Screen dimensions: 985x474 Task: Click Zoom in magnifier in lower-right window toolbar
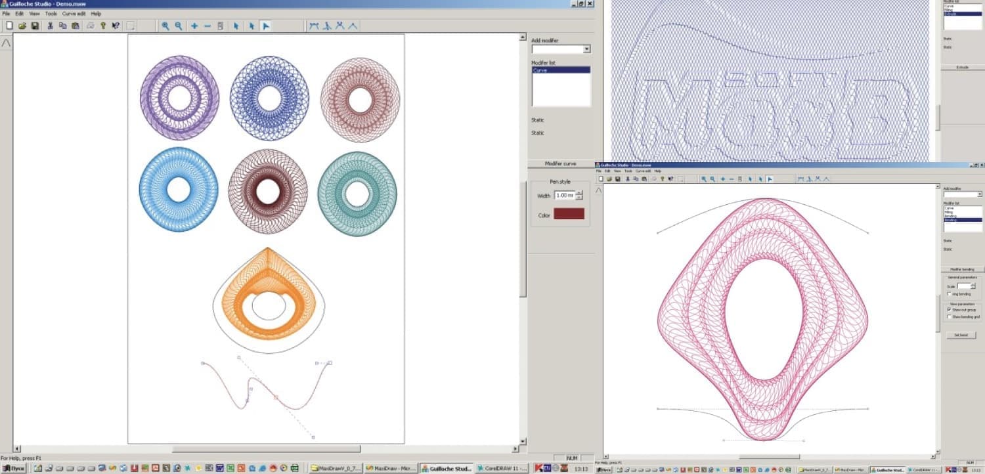click(x=703, y=179)
